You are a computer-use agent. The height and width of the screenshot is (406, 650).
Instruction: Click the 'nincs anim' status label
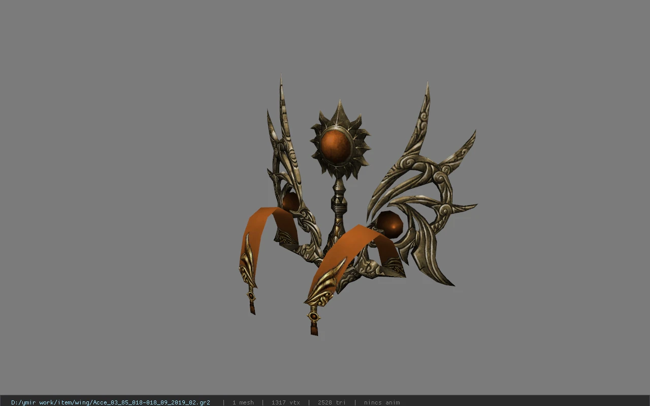pos(382,402)
